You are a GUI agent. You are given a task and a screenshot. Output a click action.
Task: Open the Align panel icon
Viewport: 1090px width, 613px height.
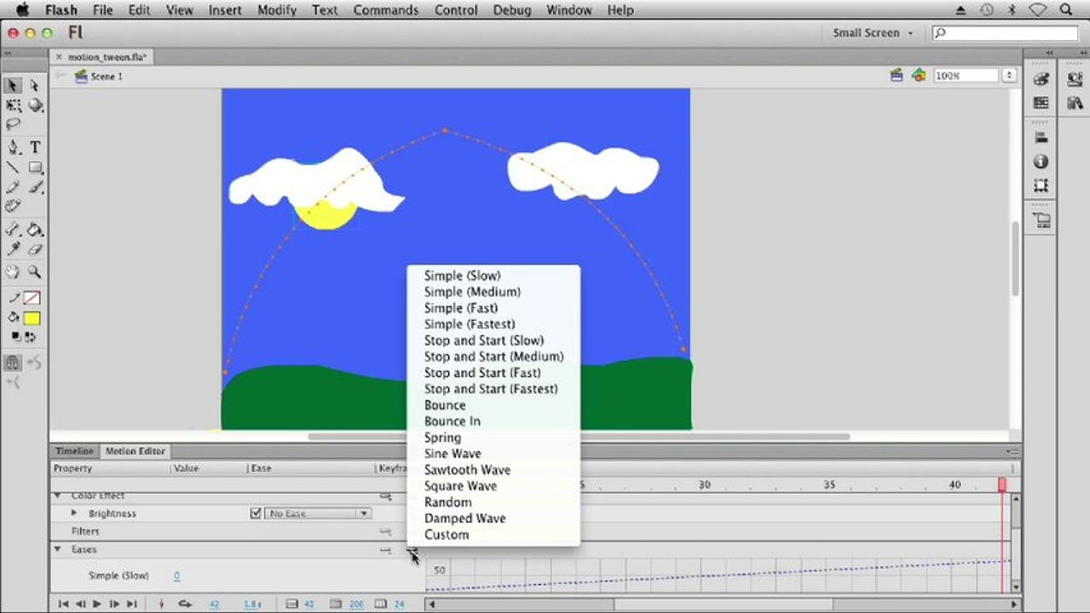click(x=1041, y=138)
